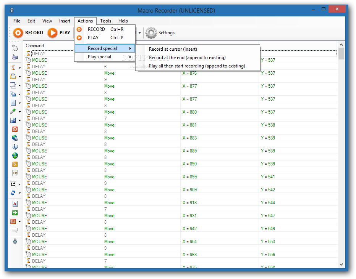Click the window command icon in sidebar
This screenshot has width=356, height=279.
tap(13, 85)
